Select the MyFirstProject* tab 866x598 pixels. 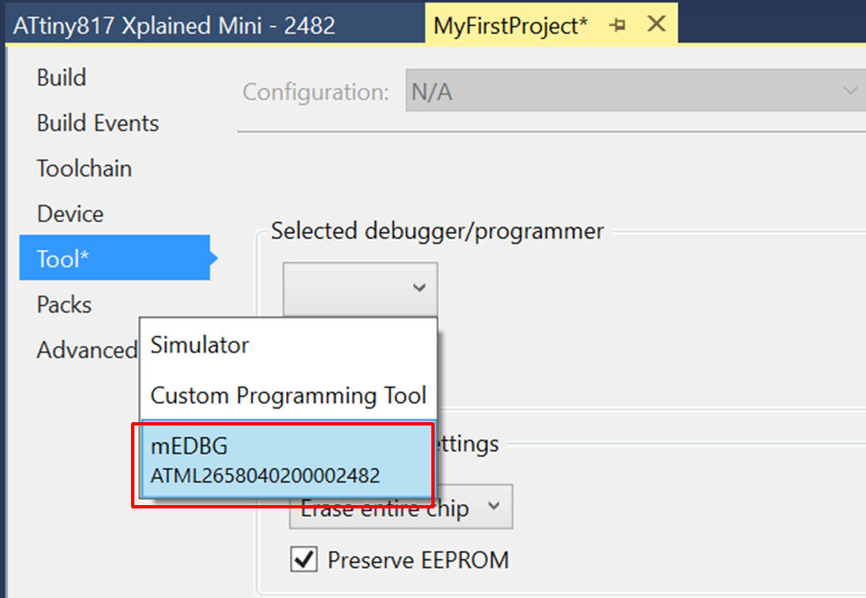coord(511,26)
